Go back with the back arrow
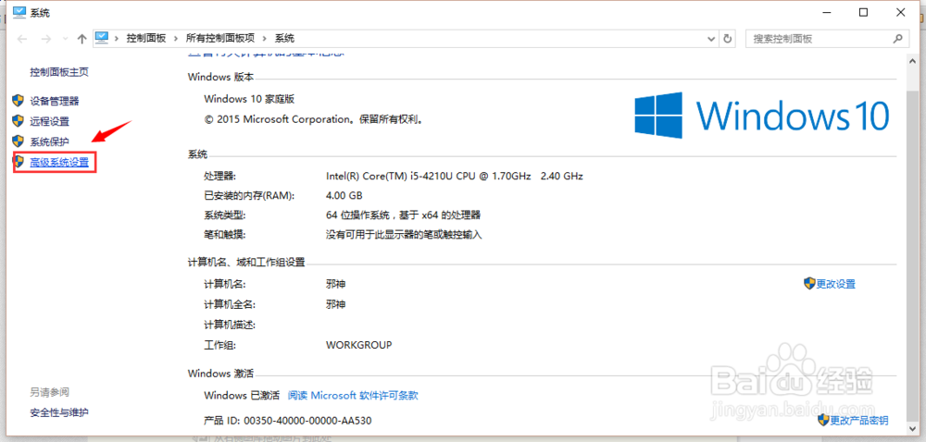 pos(22,39)
